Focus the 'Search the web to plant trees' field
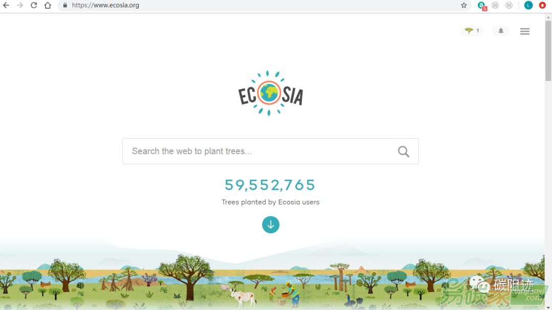The width and height of the screenshot is (552, 310). [x=261, y=151]
